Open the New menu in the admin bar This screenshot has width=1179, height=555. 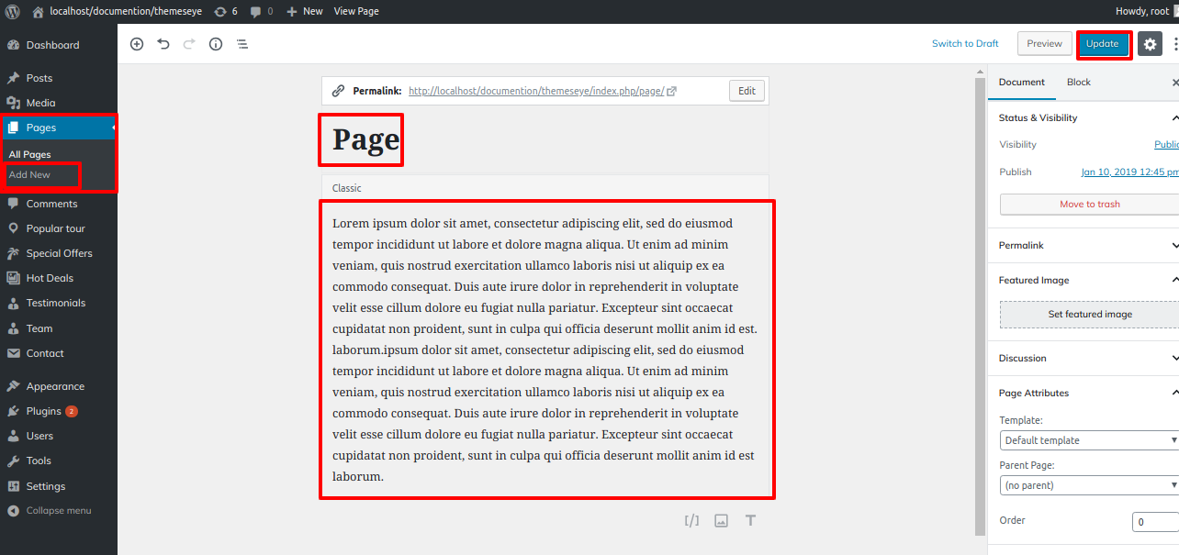(x=304, y=11)
